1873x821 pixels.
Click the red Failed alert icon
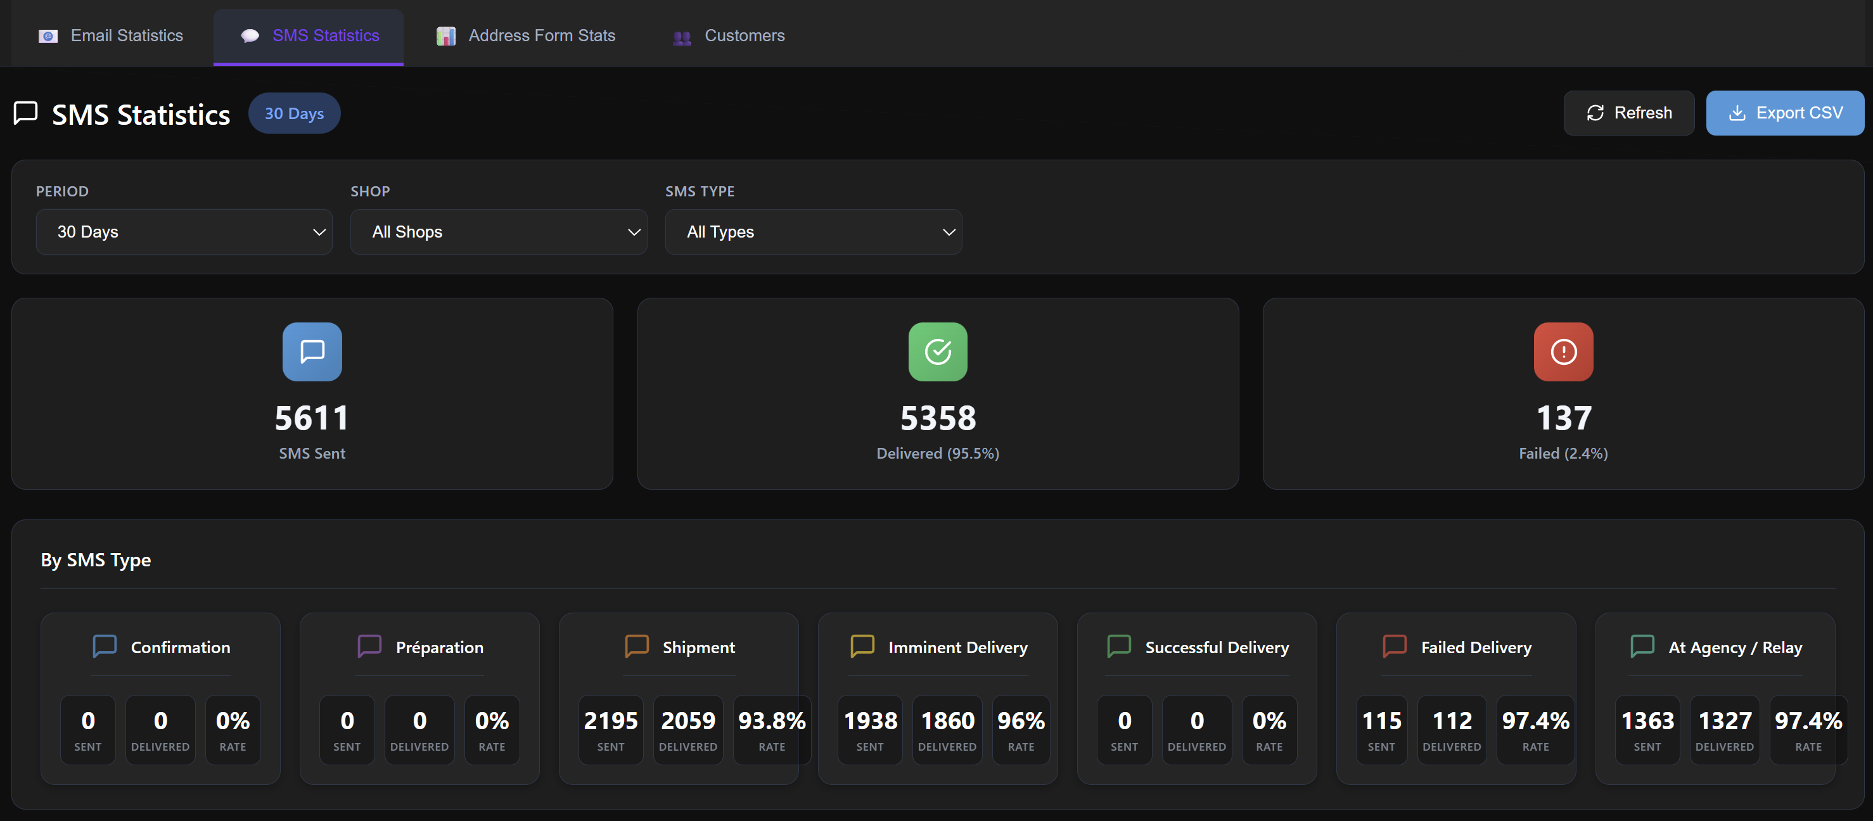point(1563,352)
